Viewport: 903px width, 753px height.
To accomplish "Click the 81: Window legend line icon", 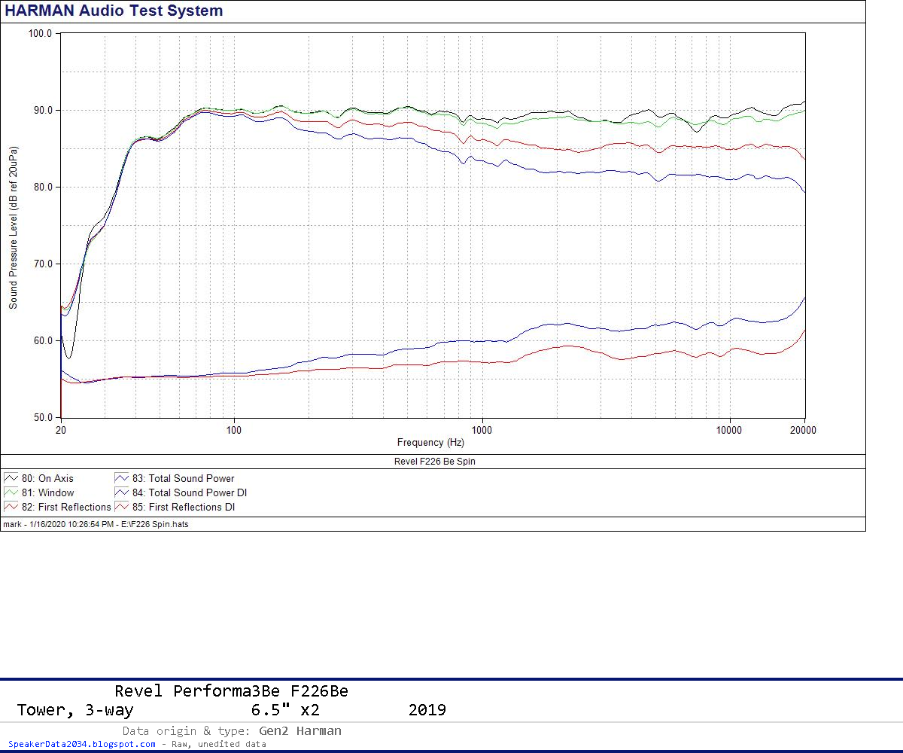I will 11,492.
